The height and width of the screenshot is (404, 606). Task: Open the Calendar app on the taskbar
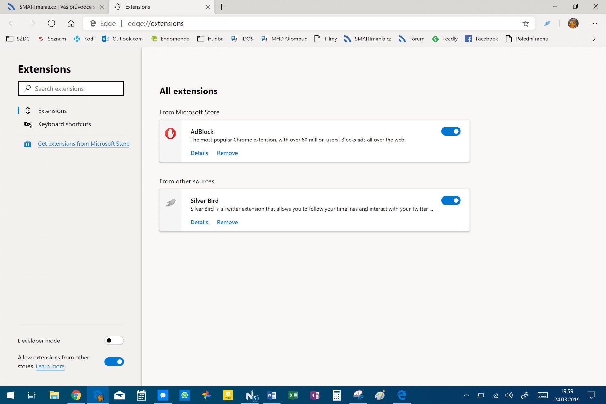coord(141,395)
